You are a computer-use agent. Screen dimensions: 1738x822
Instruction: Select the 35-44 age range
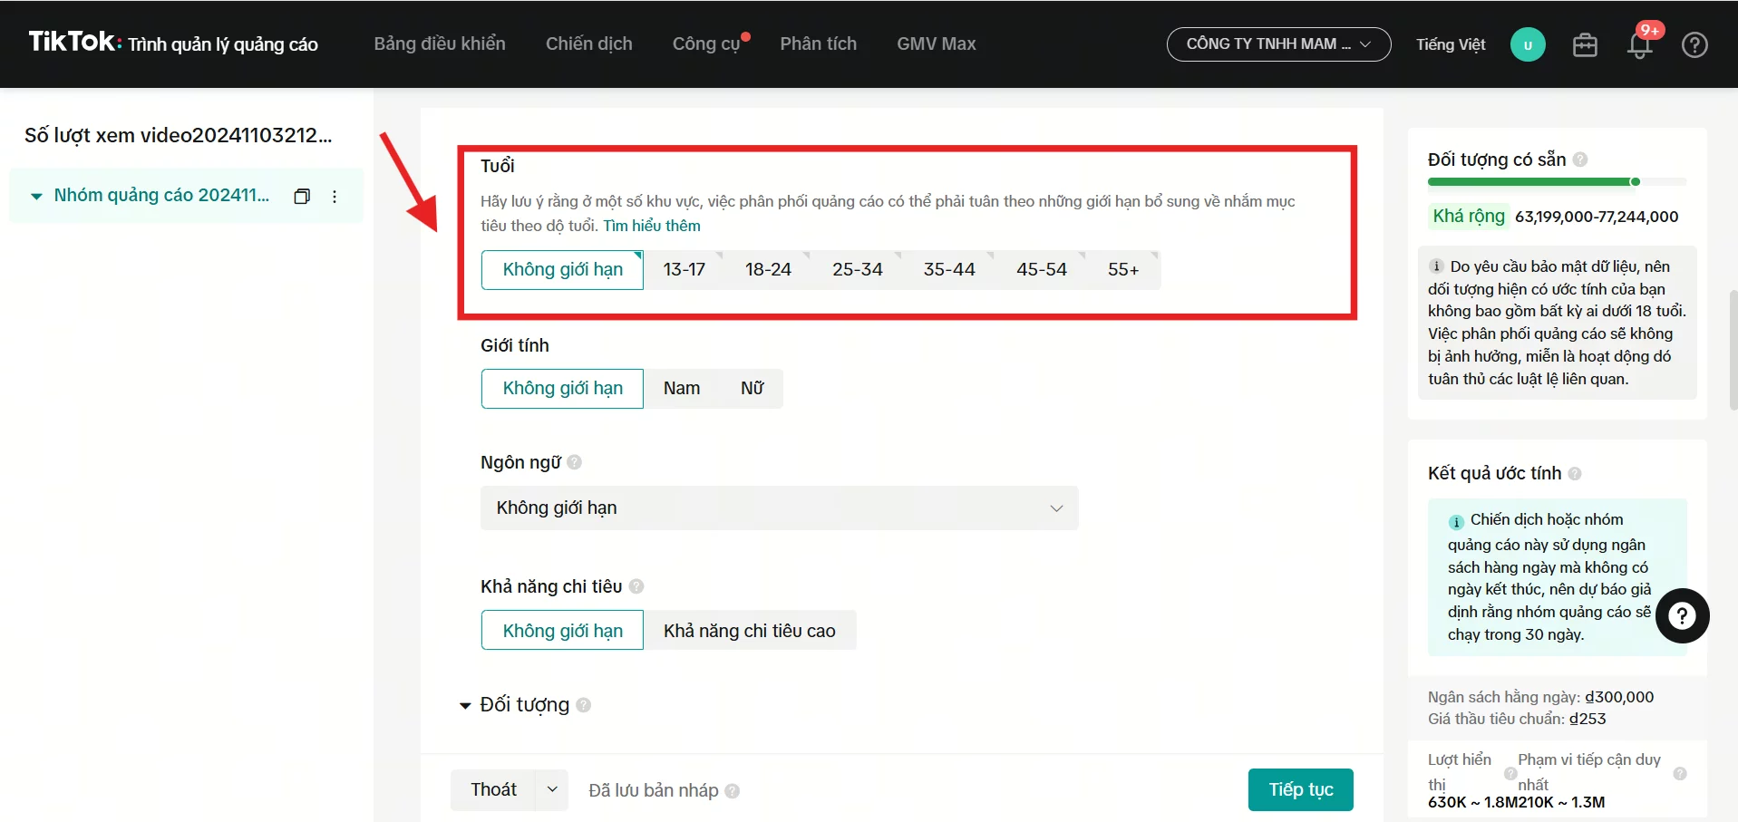coord(949,270)
